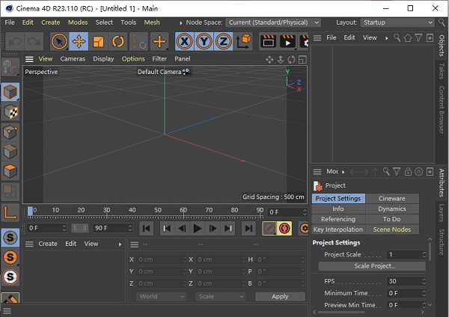Viewport: 449px width, 317px height.
Task: Enable the Texture mode checkered cube
Action: tap(10, 111)
